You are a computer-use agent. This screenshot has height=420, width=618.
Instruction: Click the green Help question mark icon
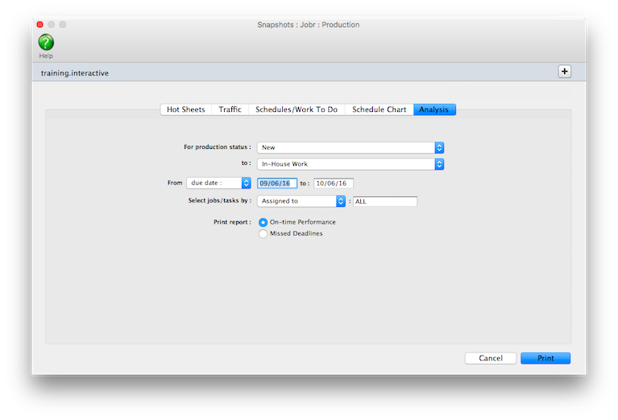point(46,43)
